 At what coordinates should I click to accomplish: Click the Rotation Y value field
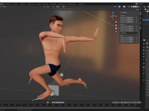tap(127, 28)
